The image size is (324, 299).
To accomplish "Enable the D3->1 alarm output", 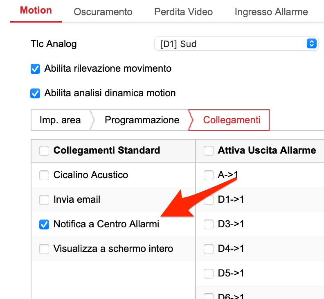I will point(209,224).
